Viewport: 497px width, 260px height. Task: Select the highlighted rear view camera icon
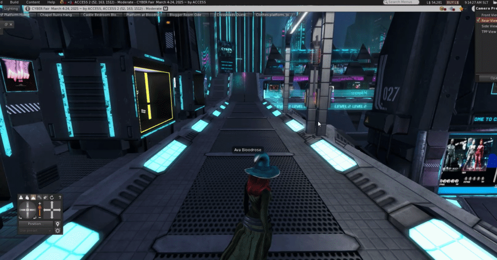33,197
